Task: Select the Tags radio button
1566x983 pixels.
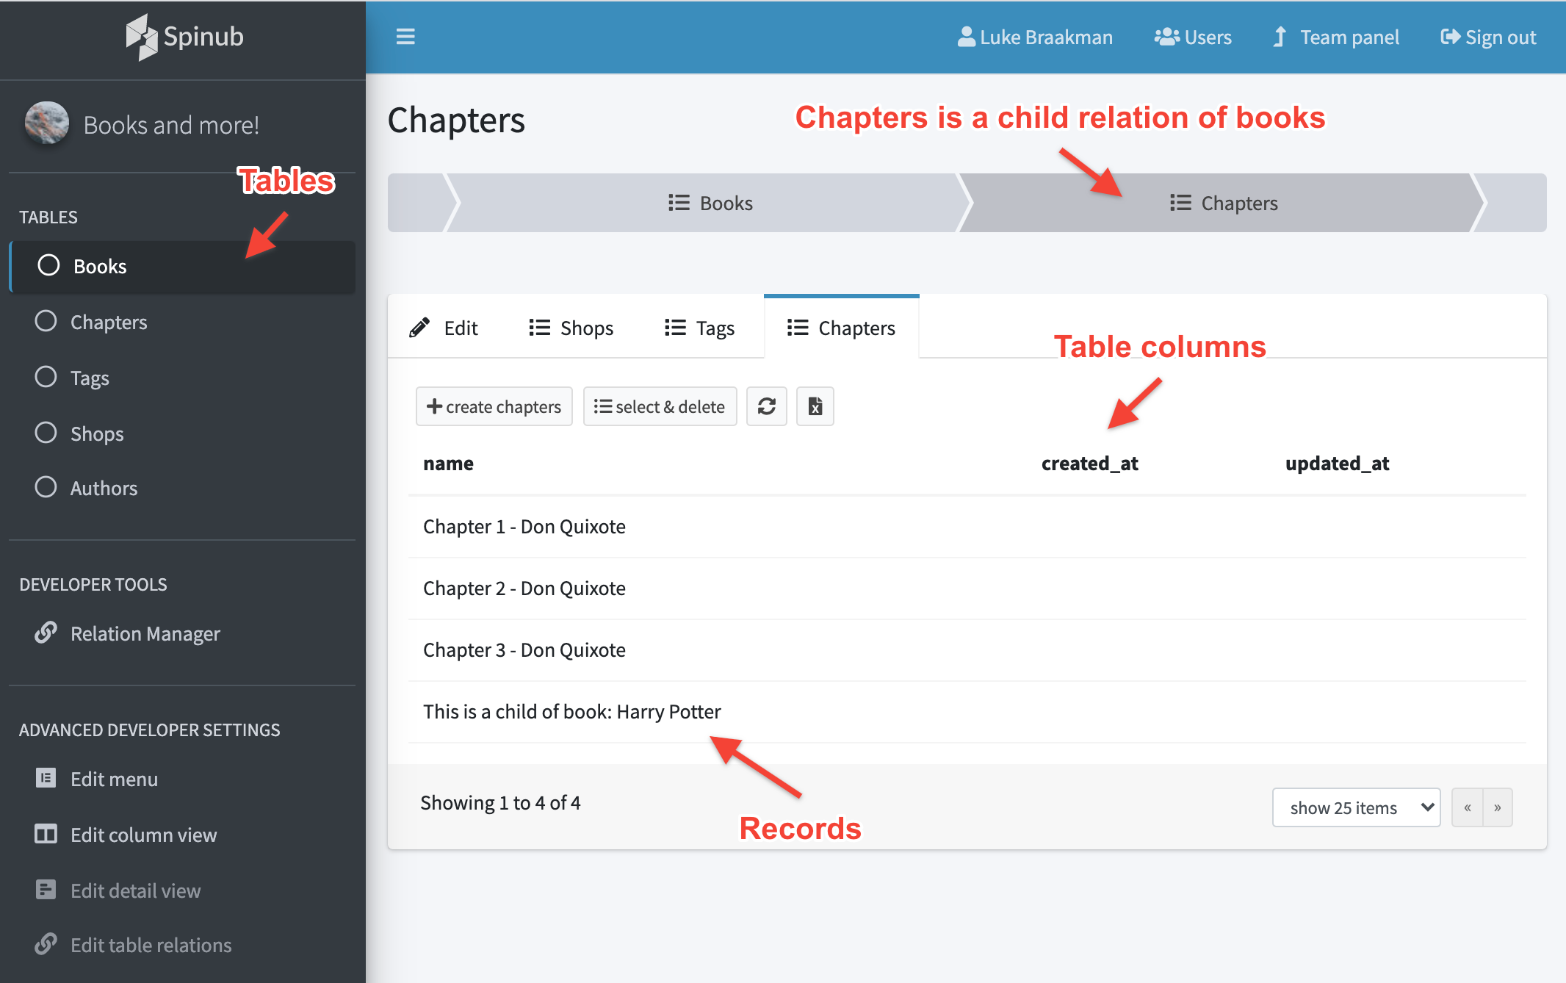Action: coord(46,377)
